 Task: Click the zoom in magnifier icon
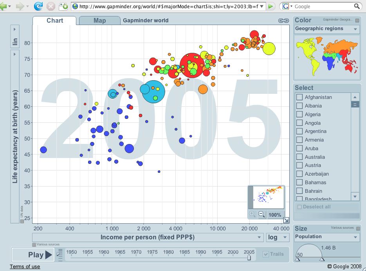click(x=252, y=214)
